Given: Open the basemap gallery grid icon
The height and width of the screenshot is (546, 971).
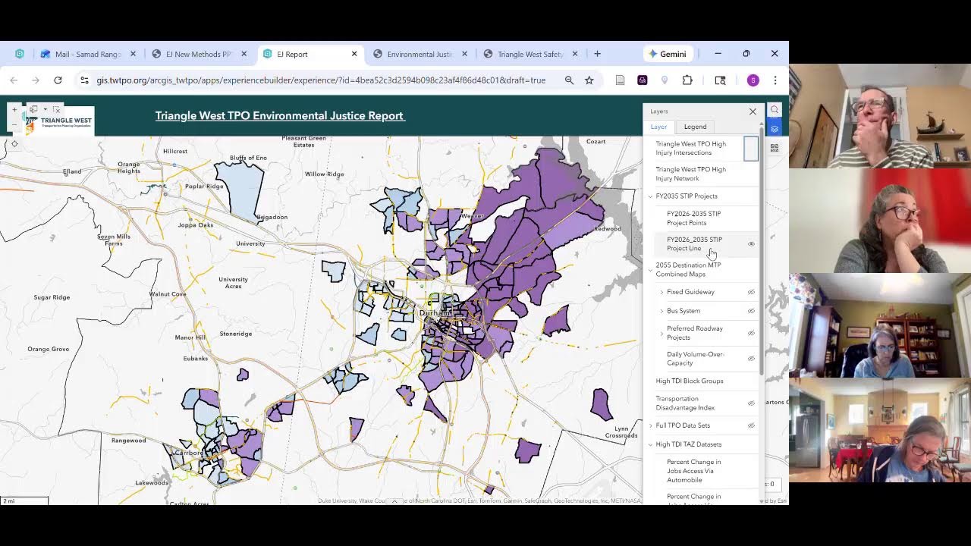Looking at the screenshot, I should pos(775,149).
